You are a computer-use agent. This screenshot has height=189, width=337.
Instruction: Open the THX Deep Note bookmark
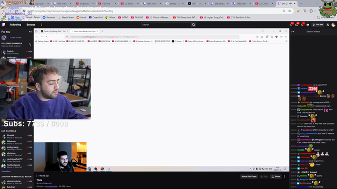(185, 17)
